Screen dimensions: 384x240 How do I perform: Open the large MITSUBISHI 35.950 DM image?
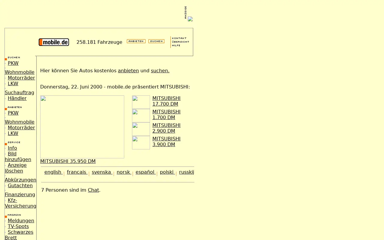coord(82,127)
